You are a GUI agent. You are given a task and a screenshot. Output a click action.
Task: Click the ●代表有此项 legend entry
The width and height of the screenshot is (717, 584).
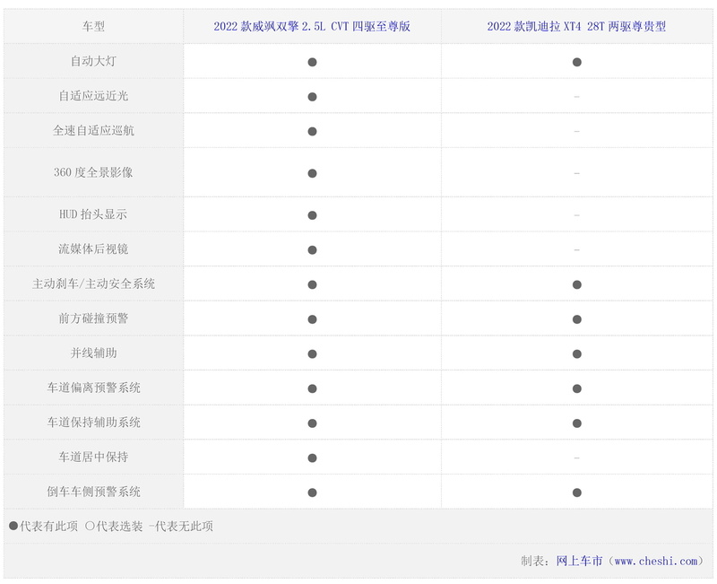click(x=43, y=527)
